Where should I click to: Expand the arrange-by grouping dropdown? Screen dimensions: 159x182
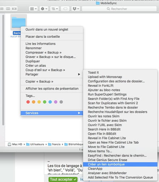point(55,9)
